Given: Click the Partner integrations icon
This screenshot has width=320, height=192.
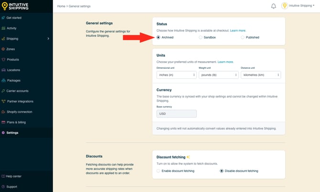Looking at the screenshot, I should click(3, 101).
